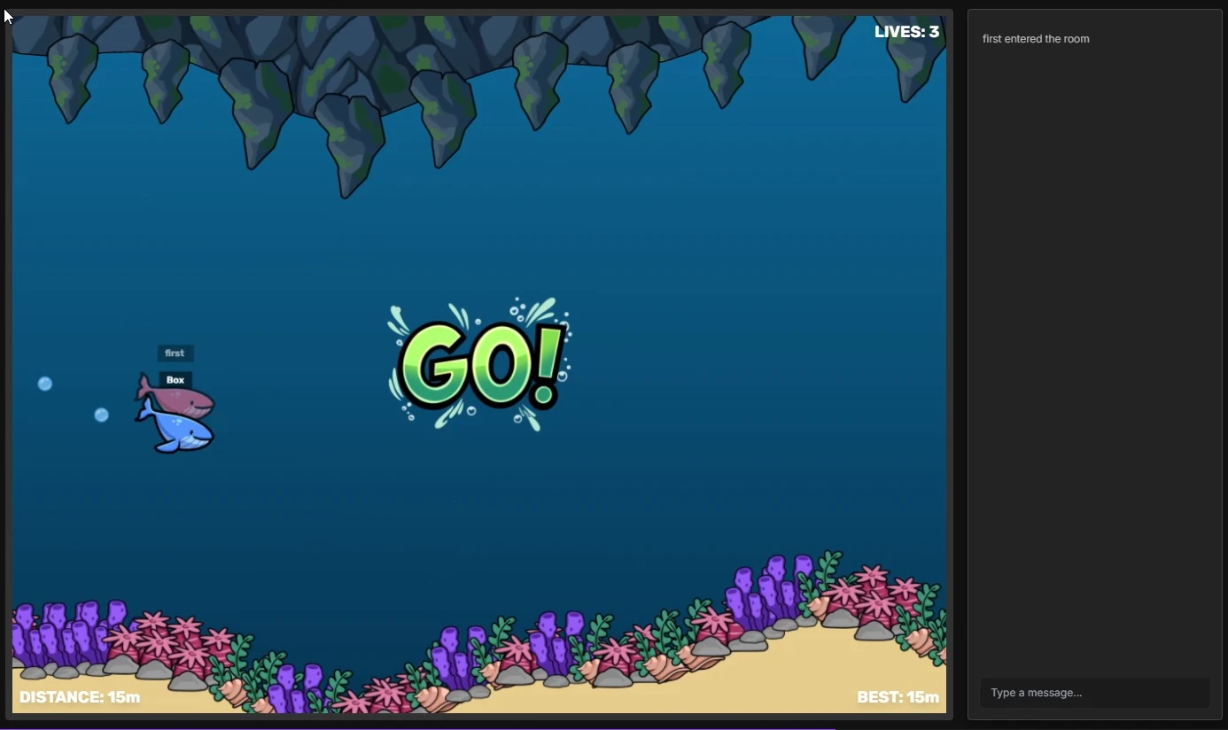1228x730 pixels.
Task: Click "first entered the room" chat message
Action: [x=1036, y=39]
